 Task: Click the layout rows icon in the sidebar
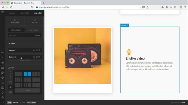(2, 68)
